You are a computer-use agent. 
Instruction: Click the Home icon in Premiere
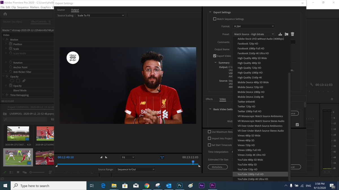[x=5, y=14]
